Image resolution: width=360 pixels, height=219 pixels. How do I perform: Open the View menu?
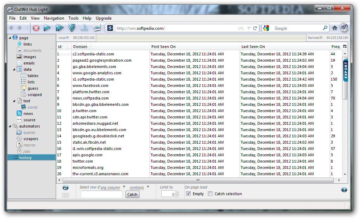coord(35,18)
